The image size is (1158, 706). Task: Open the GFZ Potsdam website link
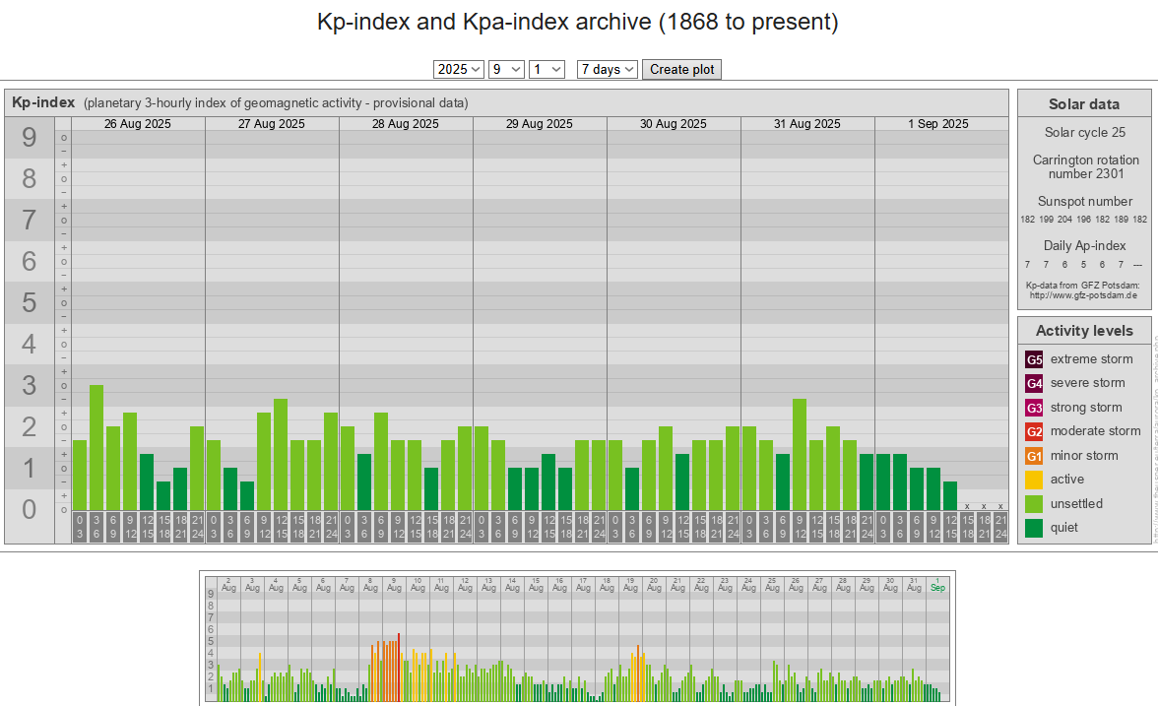click(x=1083, y=294)
